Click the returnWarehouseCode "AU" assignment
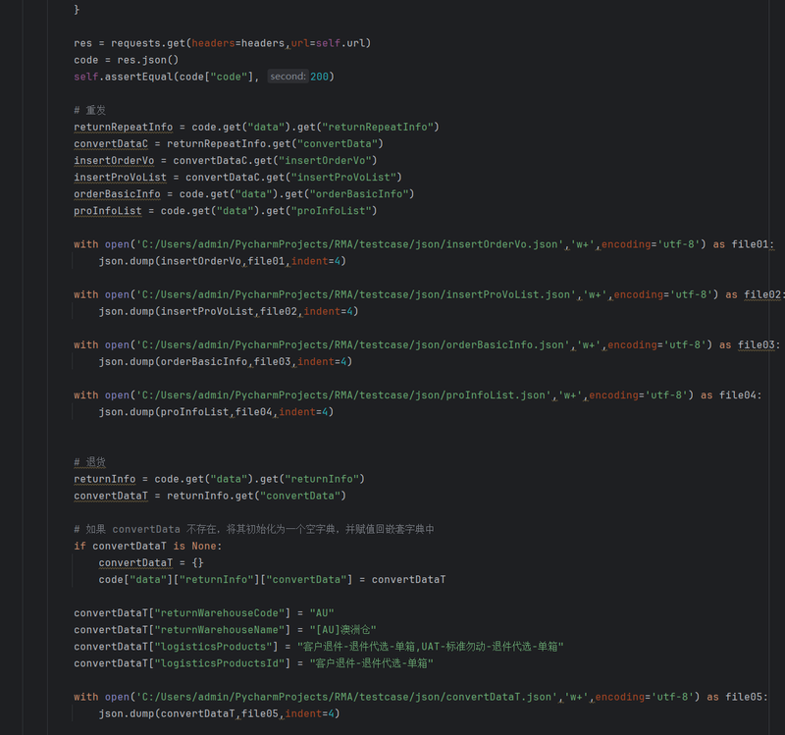The width and height of the screenshot is (785, 735). tap(204, 613)
